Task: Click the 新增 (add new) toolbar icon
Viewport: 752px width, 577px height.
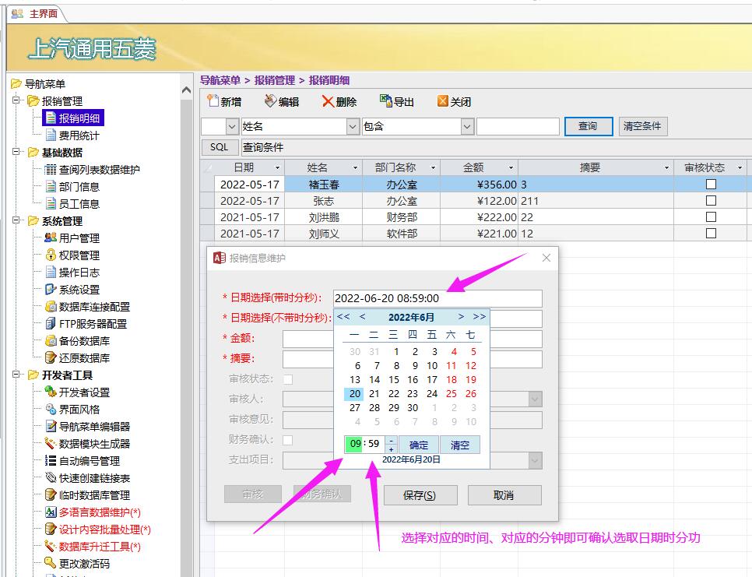Action: pyautogui.click(x=213, y=100)
